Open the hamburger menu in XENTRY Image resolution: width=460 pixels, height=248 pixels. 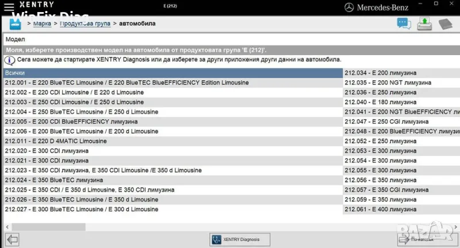pos(9,7)
